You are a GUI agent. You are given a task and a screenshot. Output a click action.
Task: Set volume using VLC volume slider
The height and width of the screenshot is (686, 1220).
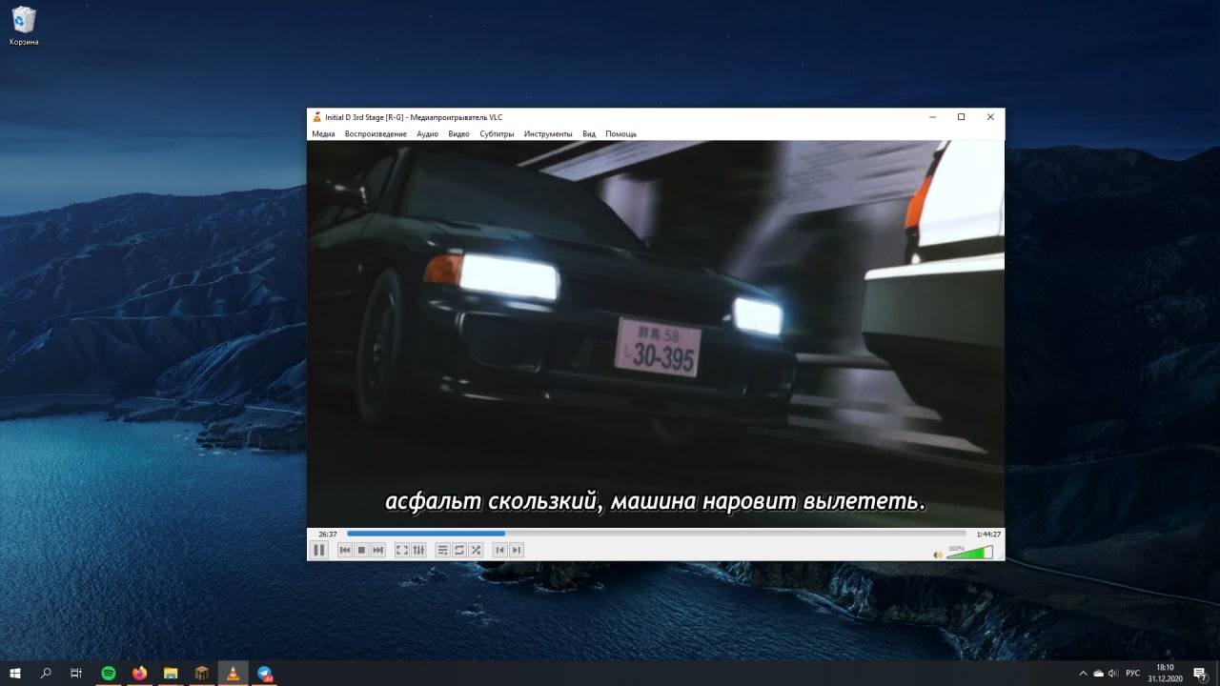(x=969, y=553)
